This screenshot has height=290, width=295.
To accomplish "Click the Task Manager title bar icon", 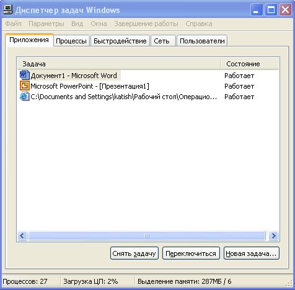I will 8,10.
